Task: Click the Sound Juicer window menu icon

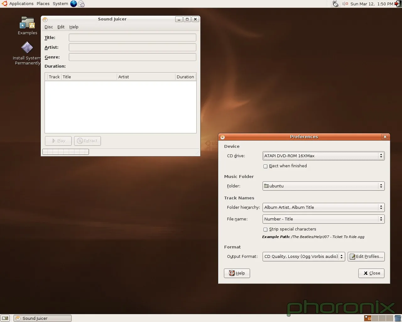Action: 45,19
